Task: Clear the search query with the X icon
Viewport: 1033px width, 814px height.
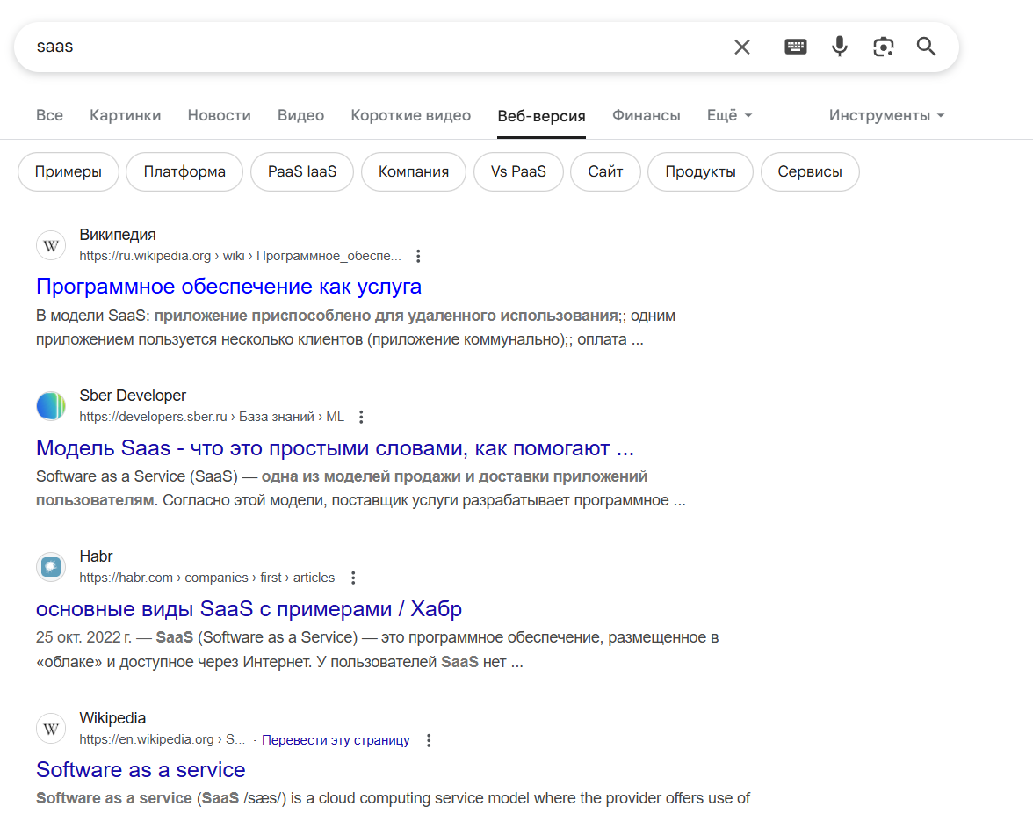Action: coord(741,47)
